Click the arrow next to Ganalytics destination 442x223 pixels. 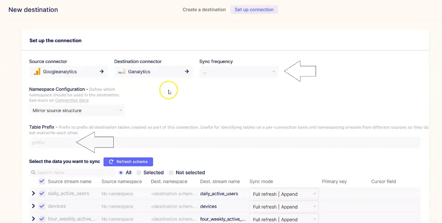click(x=187, y=72)
